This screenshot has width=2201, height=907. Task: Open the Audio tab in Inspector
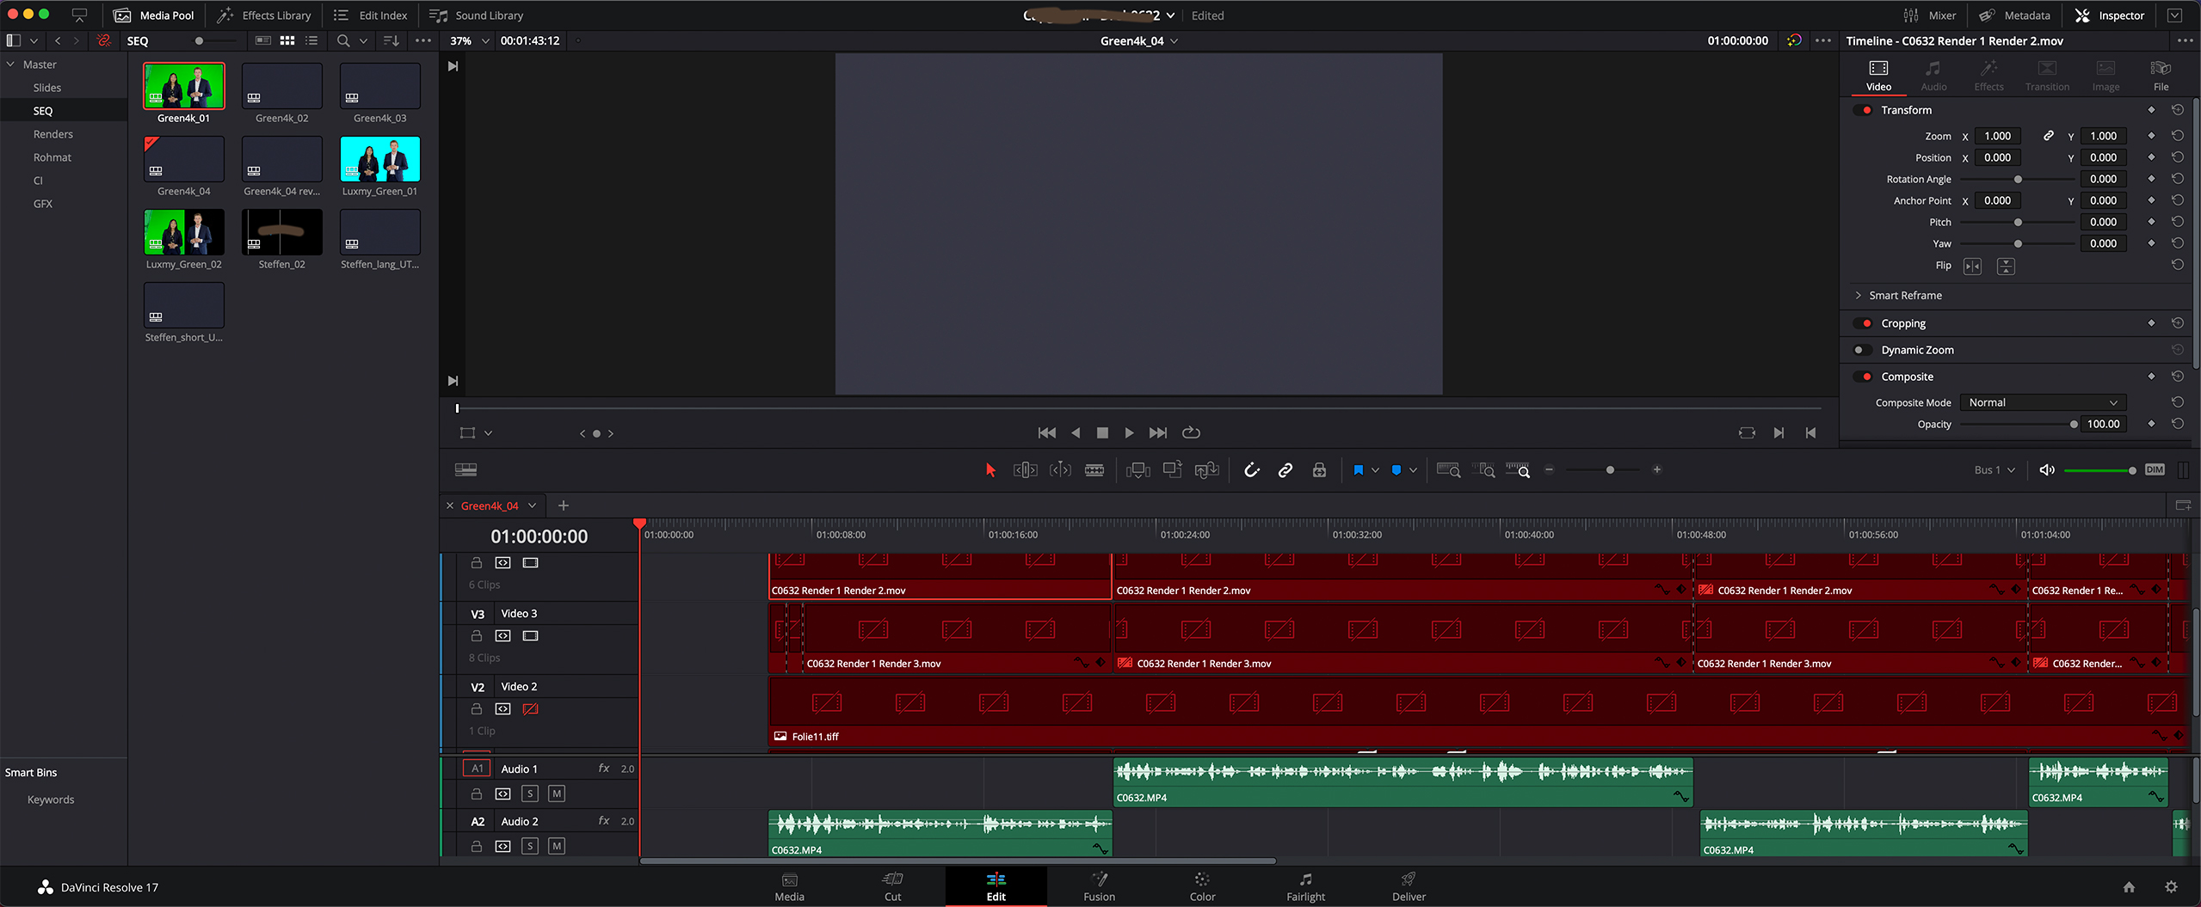[x=1933, y=76]
